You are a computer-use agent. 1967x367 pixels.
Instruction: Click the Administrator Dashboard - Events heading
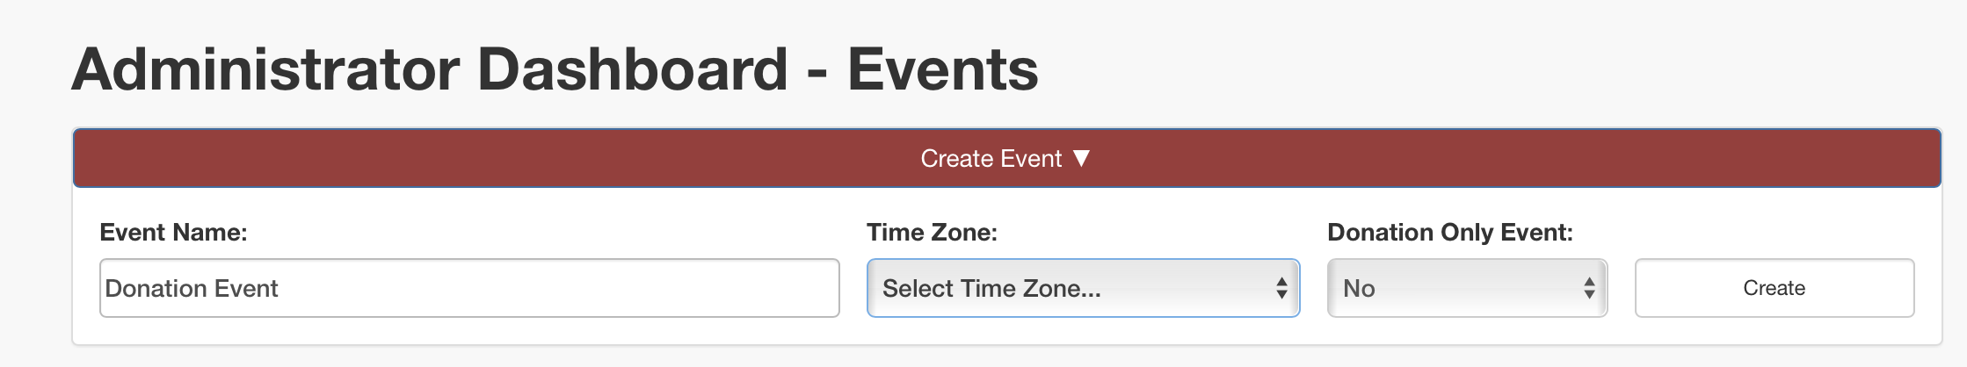[x=555, y=70]
